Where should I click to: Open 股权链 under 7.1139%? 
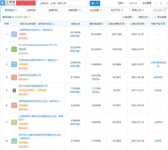point(96,92)
